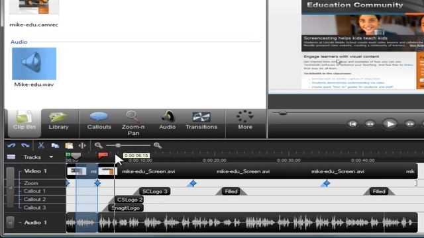Toggle the Audio 1 track lock
The width and height of the screenshot is (424, 238).
(11, 222)
